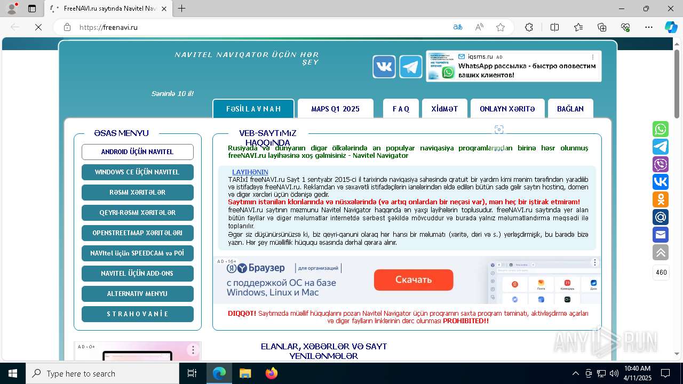
Task: Share page via WhatsApp sidebar icon
Action: (x=661, y=129)
